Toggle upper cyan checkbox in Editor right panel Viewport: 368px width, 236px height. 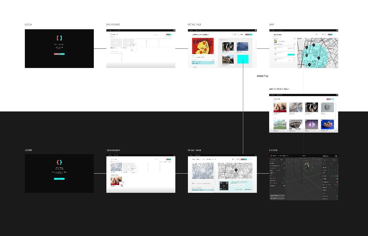337,176
